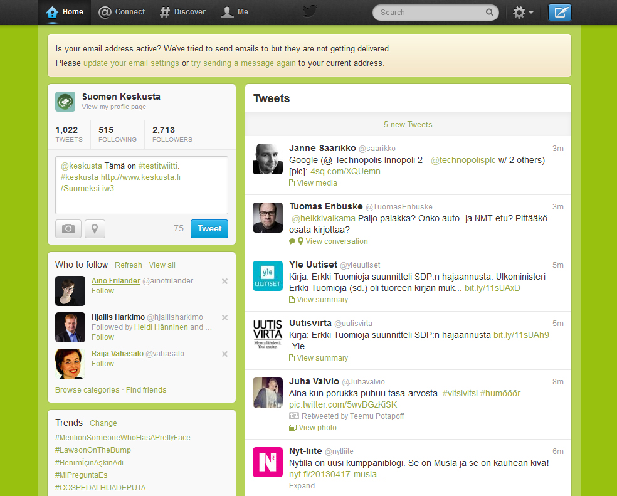Open Suomen Keskusta profile avatar

point(65,102)
